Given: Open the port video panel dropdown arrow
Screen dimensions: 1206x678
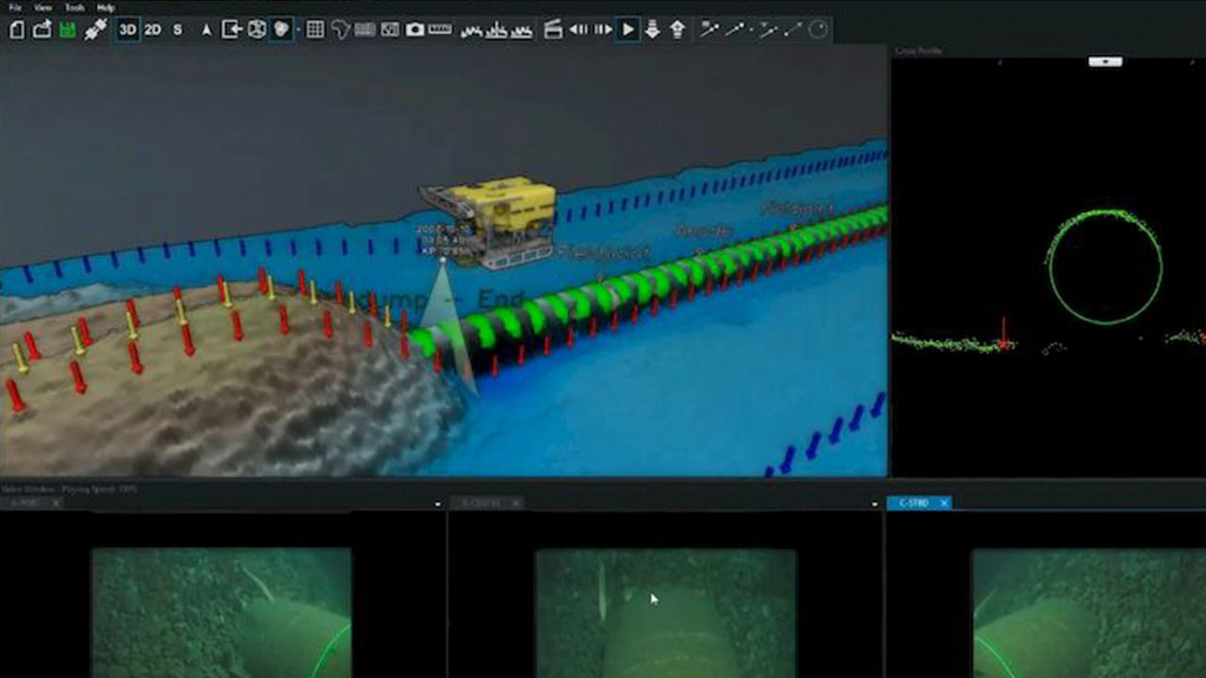Looking at the screenshot, I should point(437,504).
